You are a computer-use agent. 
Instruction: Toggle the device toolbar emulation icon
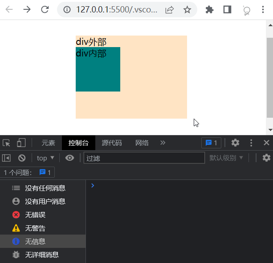21,143
